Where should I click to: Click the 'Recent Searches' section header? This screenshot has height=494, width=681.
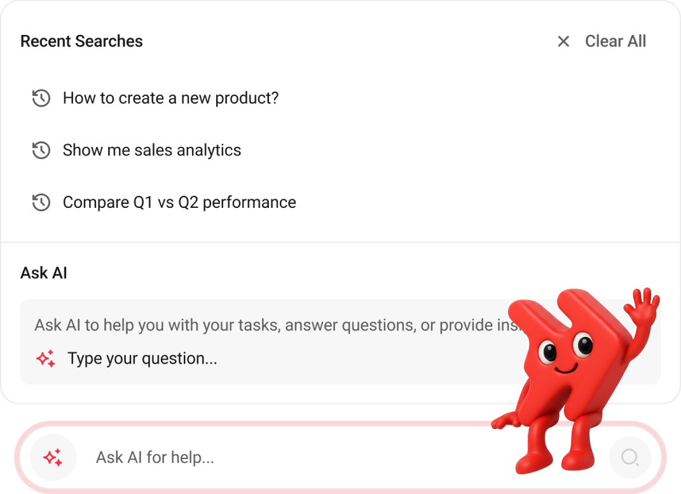[x=81, y=41]
